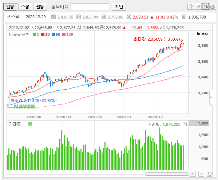Click the 종목비교 input field
The height and width of the screenshot is (180, 218).
point(90,7)
